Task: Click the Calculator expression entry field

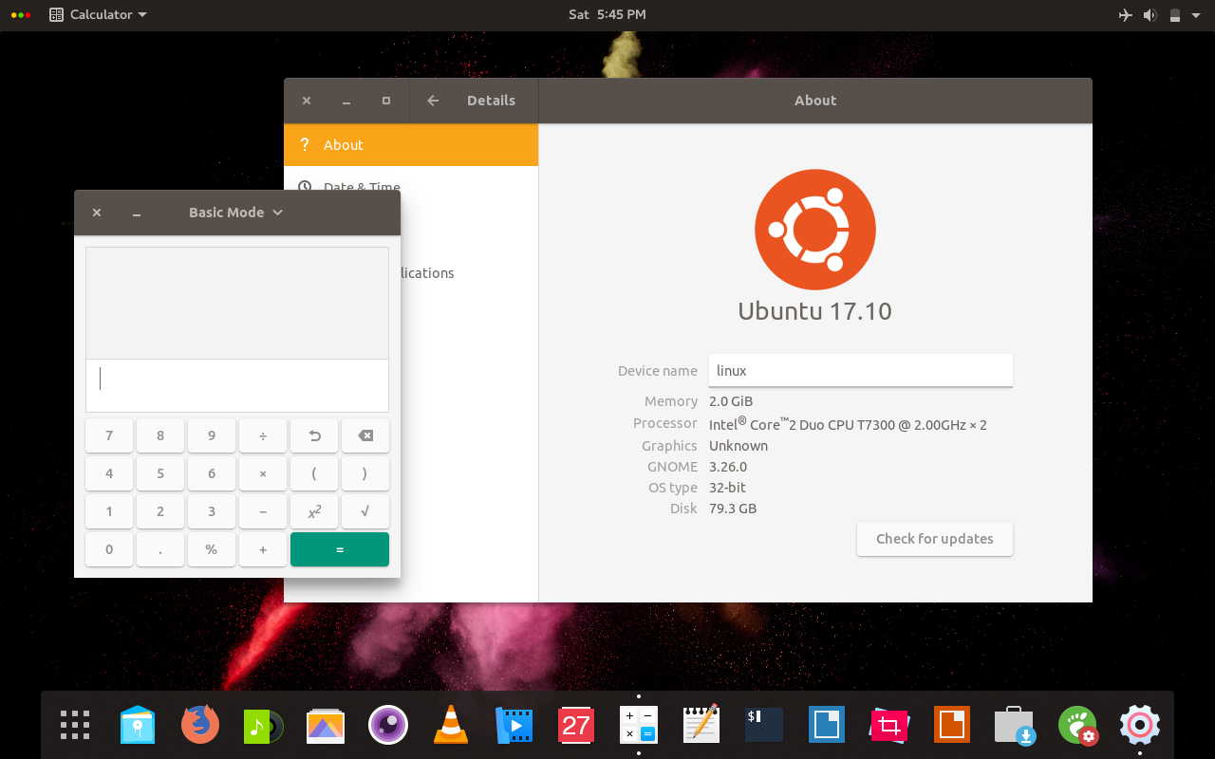Action: 237,385
